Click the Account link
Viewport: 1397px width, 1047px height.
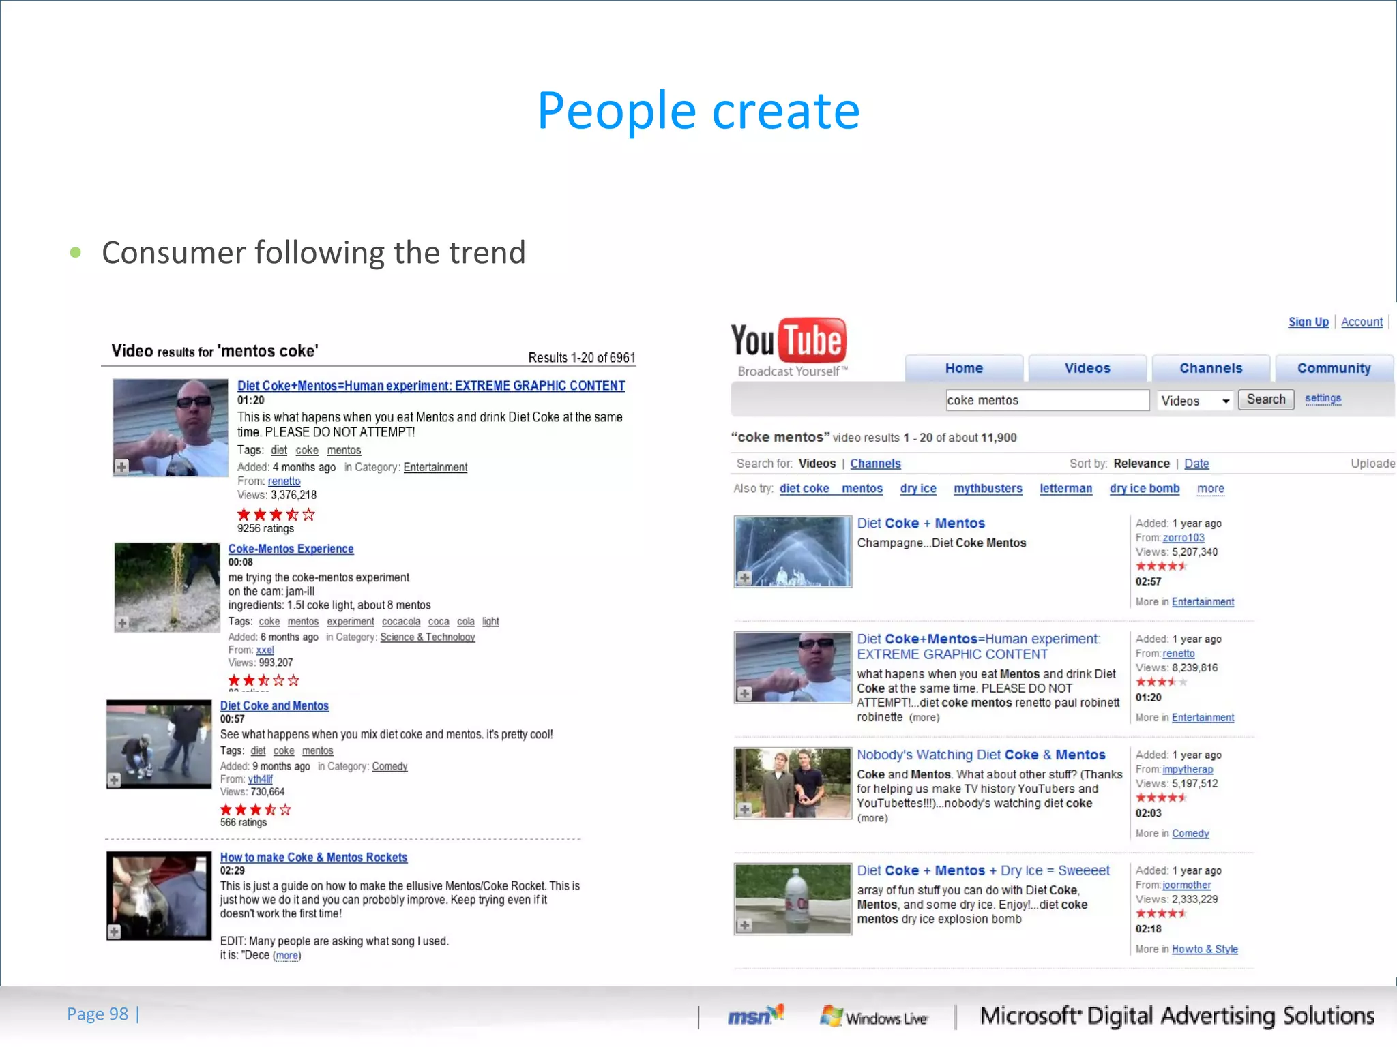click(x=1362, y=322)
